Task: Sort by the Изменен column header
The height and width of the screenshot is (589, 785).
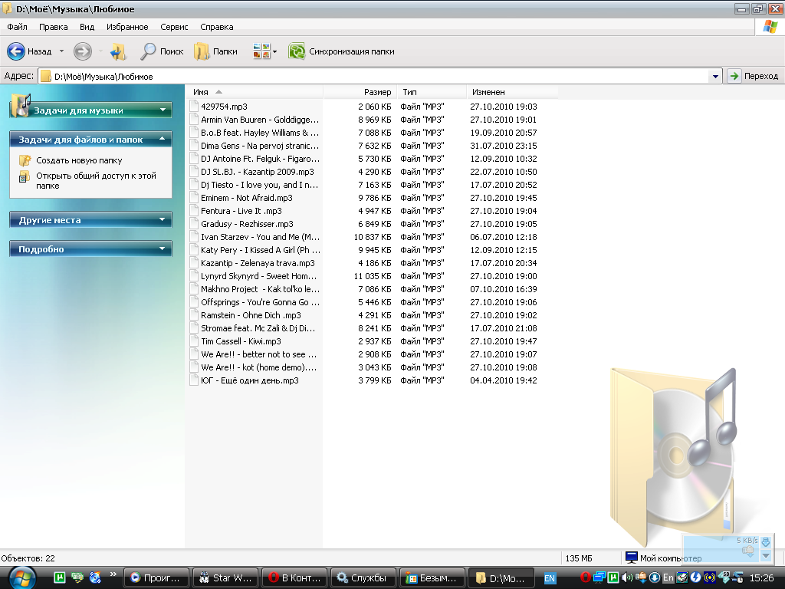Action: 512,92
